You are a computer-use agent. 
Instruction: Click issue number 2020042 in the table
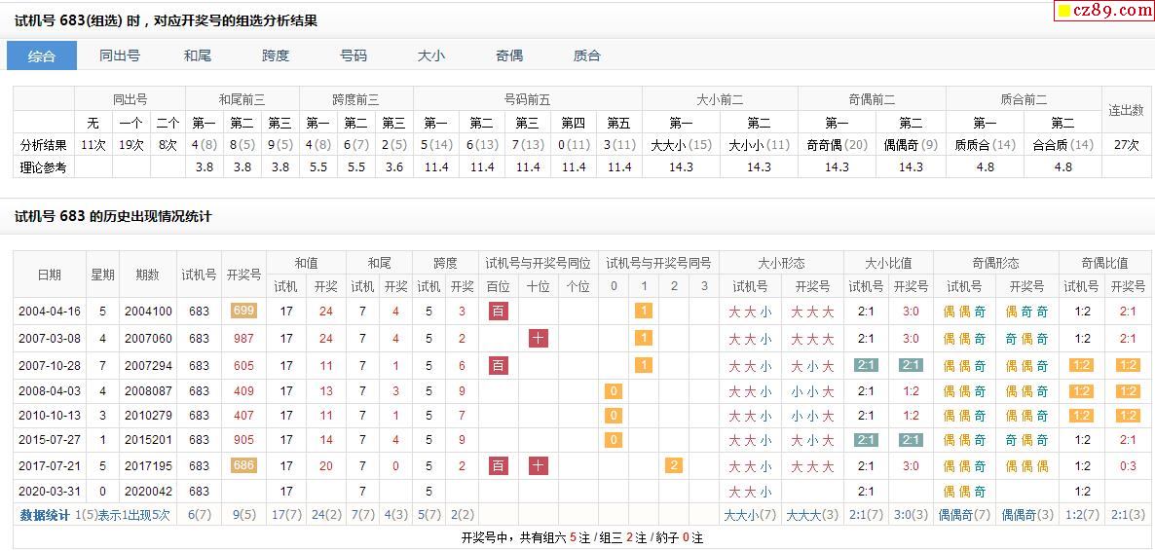(148, 491)
